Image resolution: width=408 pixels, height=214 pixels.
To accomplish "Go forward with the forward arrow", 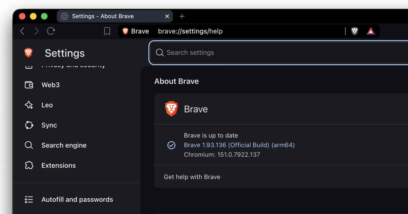I will click(36, 31).
